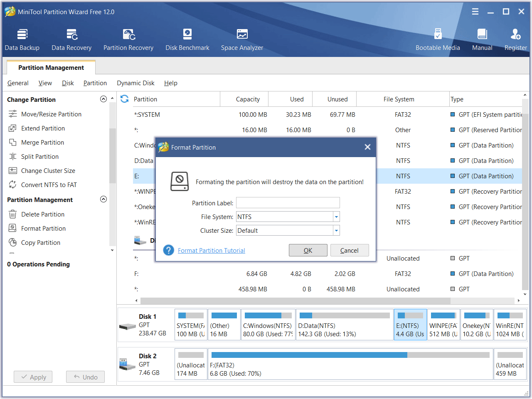Click the Type column header

[485, 99]
